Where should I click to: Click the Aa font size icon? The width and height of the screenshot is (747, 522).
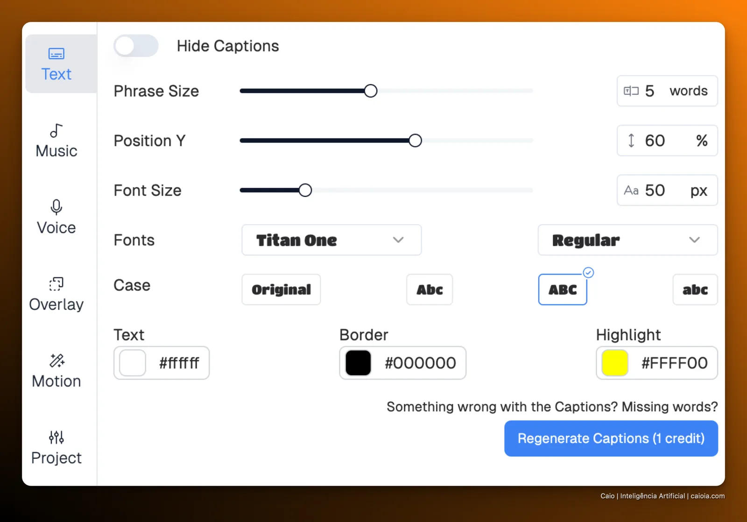pos(631,190)
